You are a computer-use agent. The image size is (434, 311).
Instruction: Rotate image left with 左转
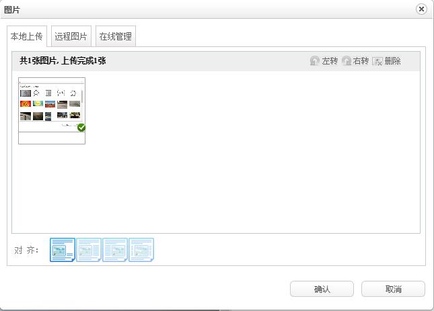[324, 60]
